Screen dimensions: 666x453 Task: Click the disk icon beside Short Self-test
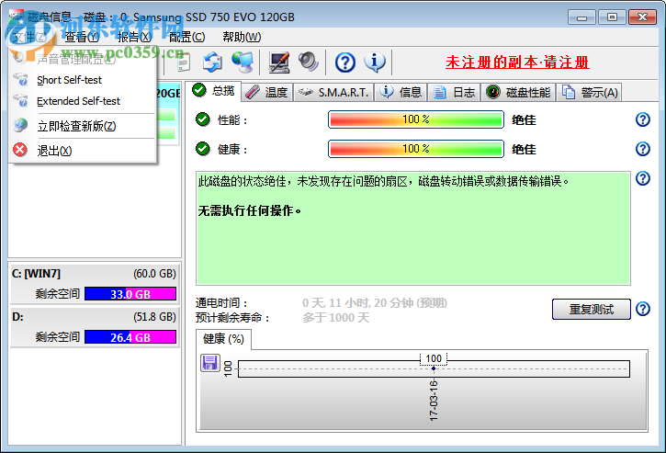click(20, 79)
